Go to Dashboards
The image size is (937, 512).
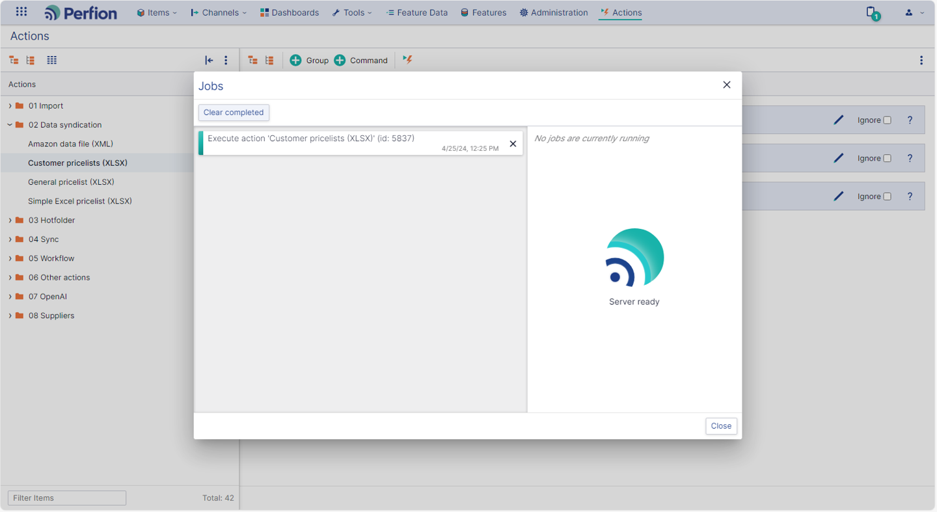pyautogui.click(x=290, y=12)
